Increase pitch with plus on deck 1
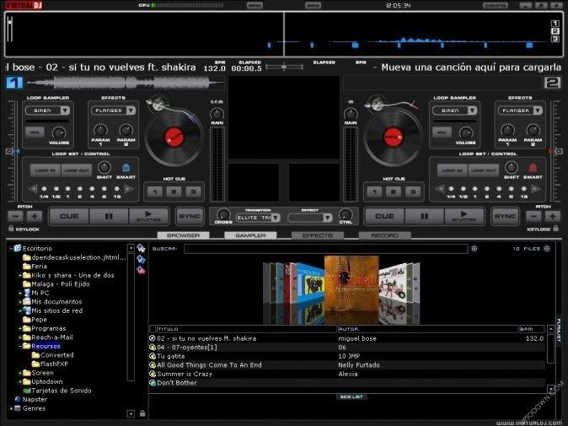Screen dimensions: 568x426 (35, 217)
